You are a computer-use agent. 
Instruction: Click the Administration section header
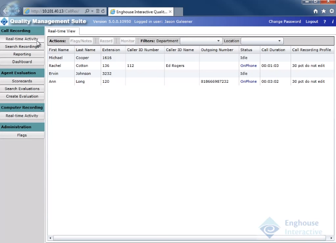pos(22,127)
